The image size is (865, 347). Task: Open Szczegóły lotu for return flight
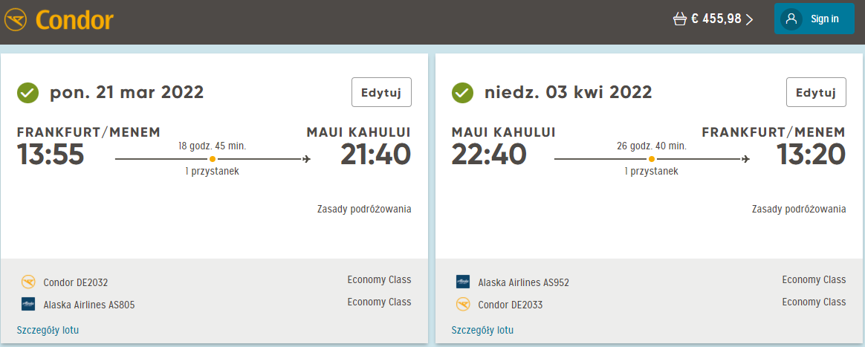483,331
